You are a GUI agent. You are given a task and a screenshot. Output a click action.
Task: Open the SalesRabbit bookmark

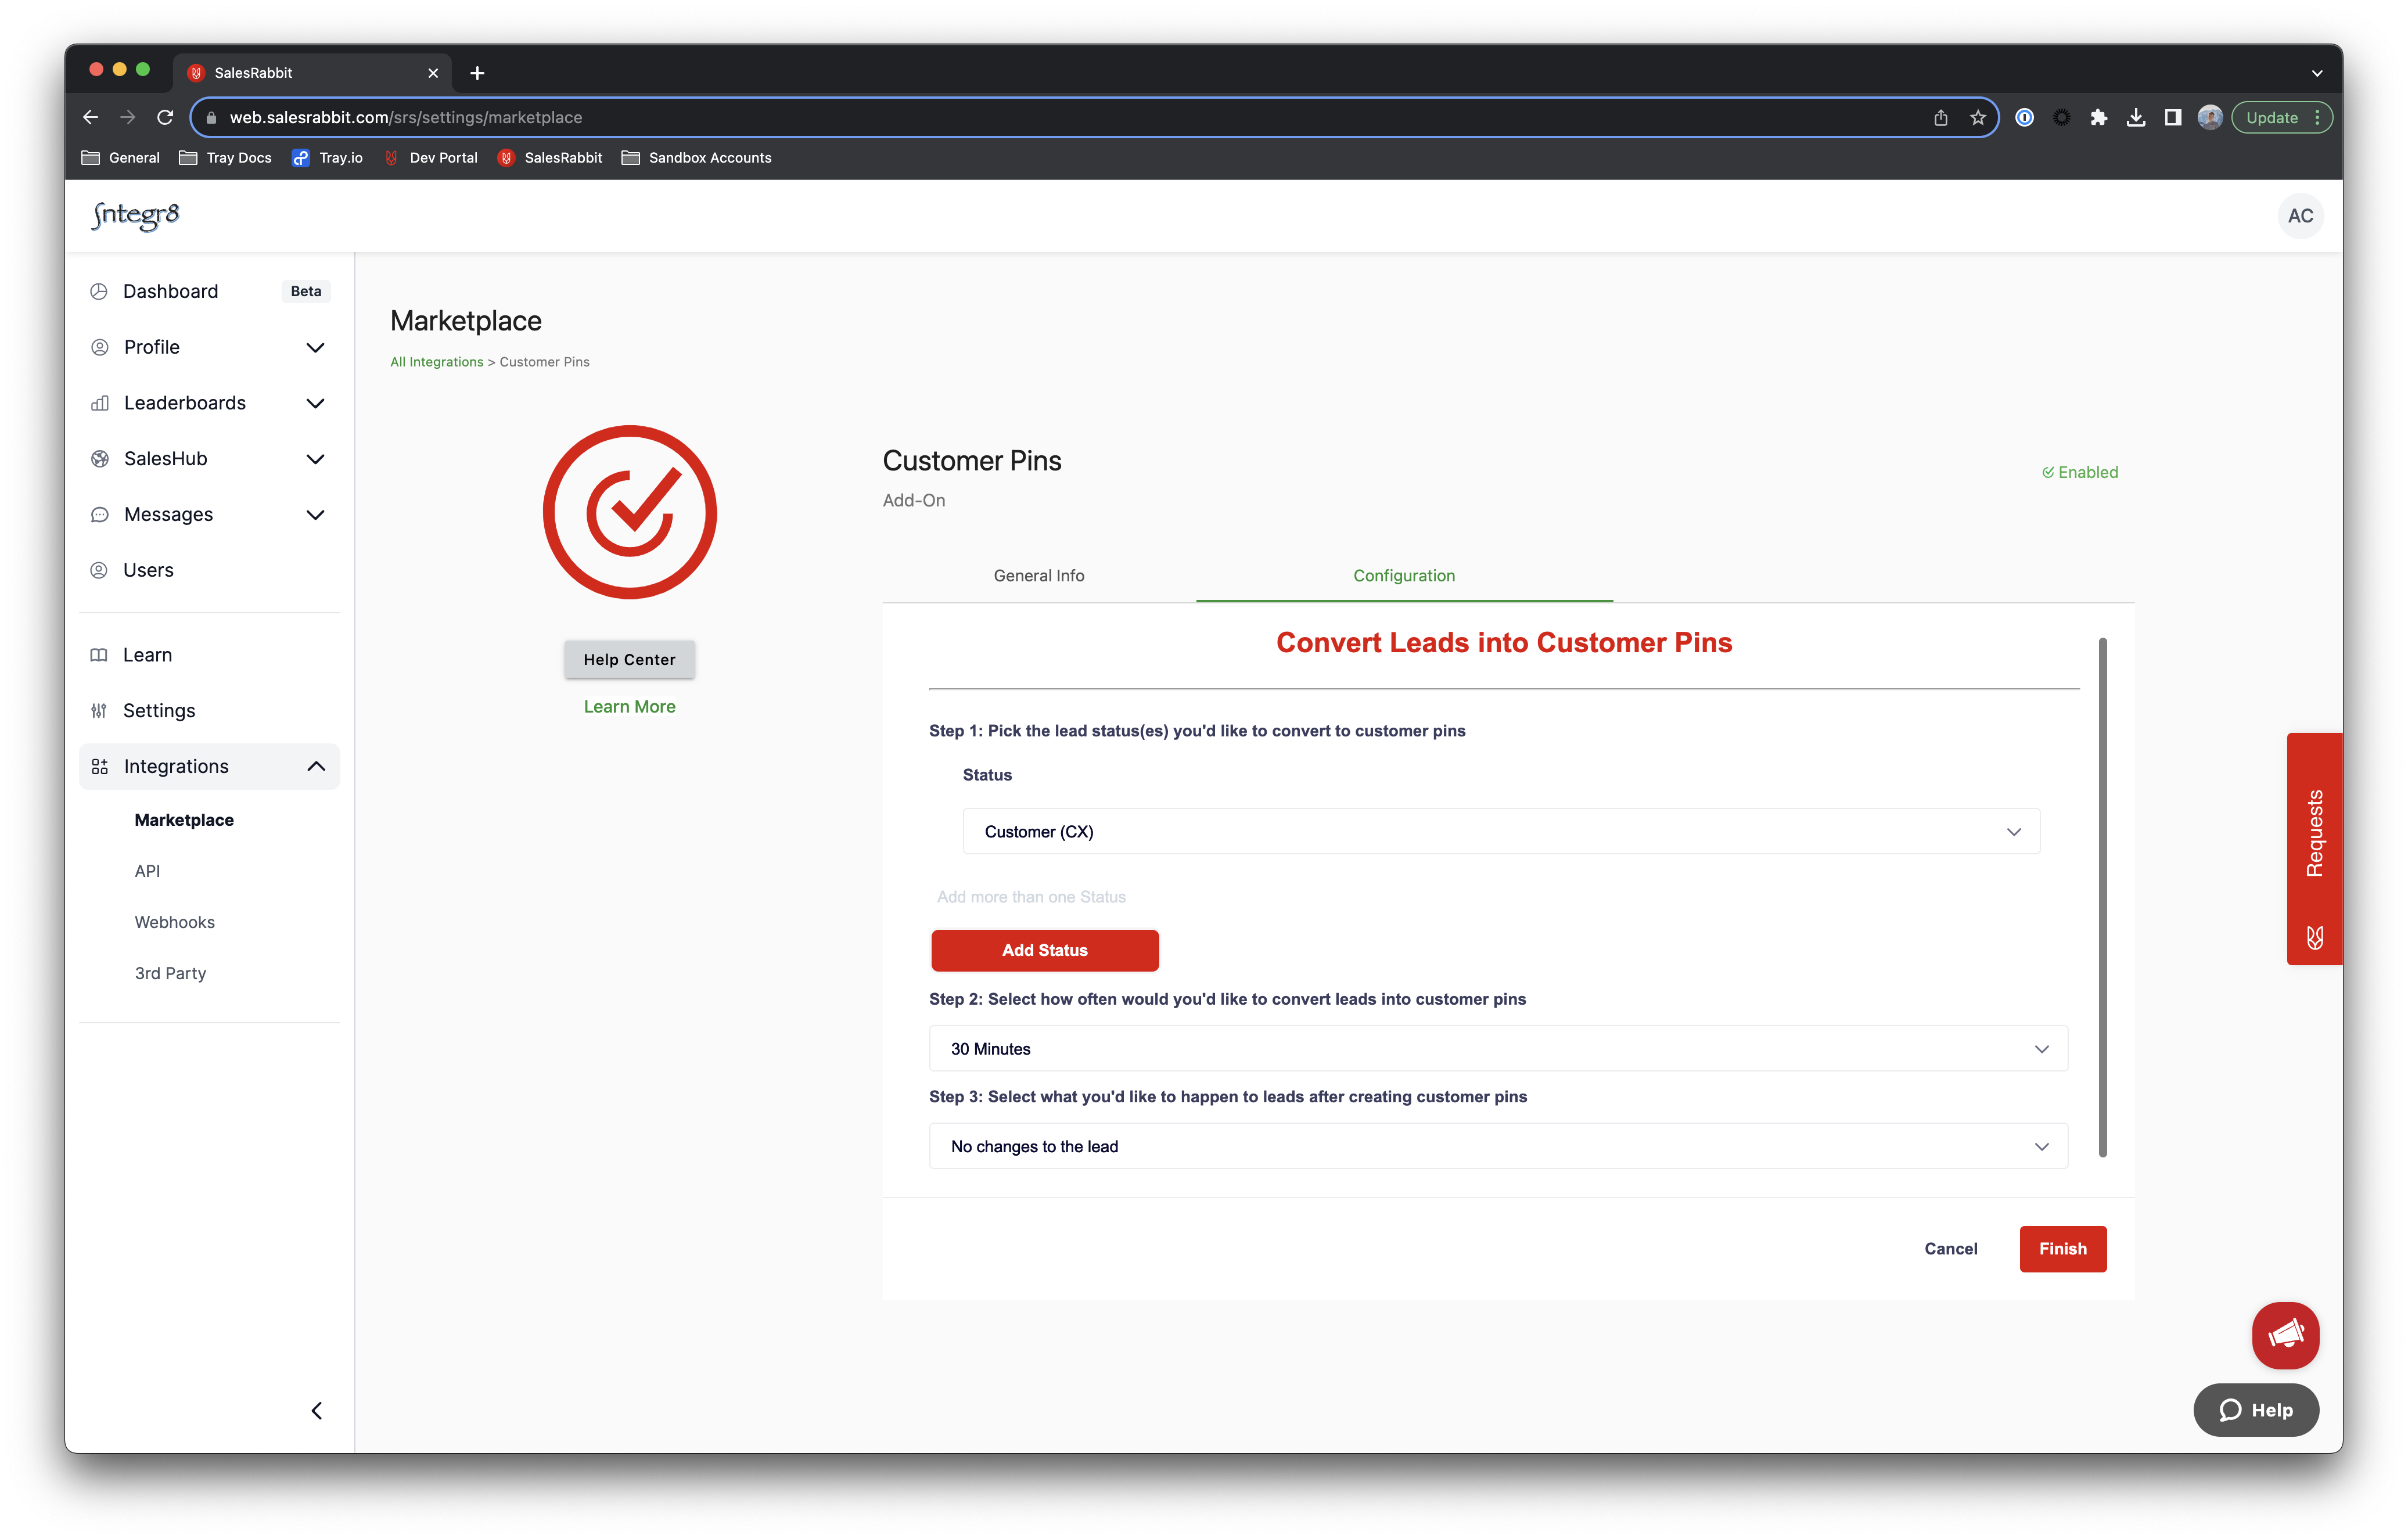[x=550, y=157]
